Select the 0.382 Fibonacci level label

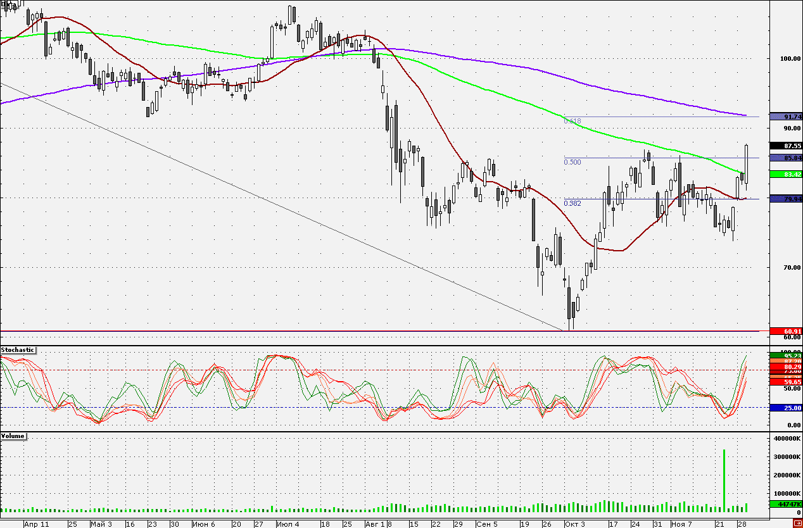point(572,203)
